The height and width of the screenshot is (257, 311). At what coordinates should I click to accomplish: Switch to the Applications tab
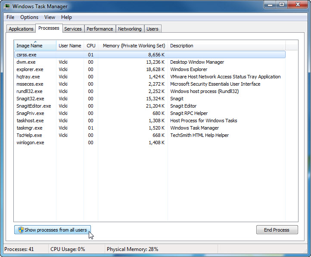click(21, 29)
